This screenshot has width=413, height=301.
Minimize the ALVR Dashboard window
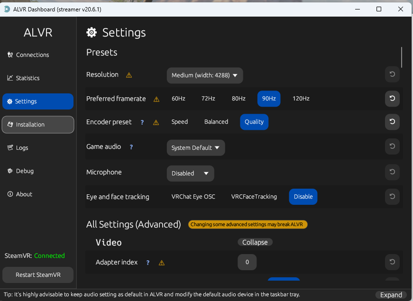pos(358,9)
